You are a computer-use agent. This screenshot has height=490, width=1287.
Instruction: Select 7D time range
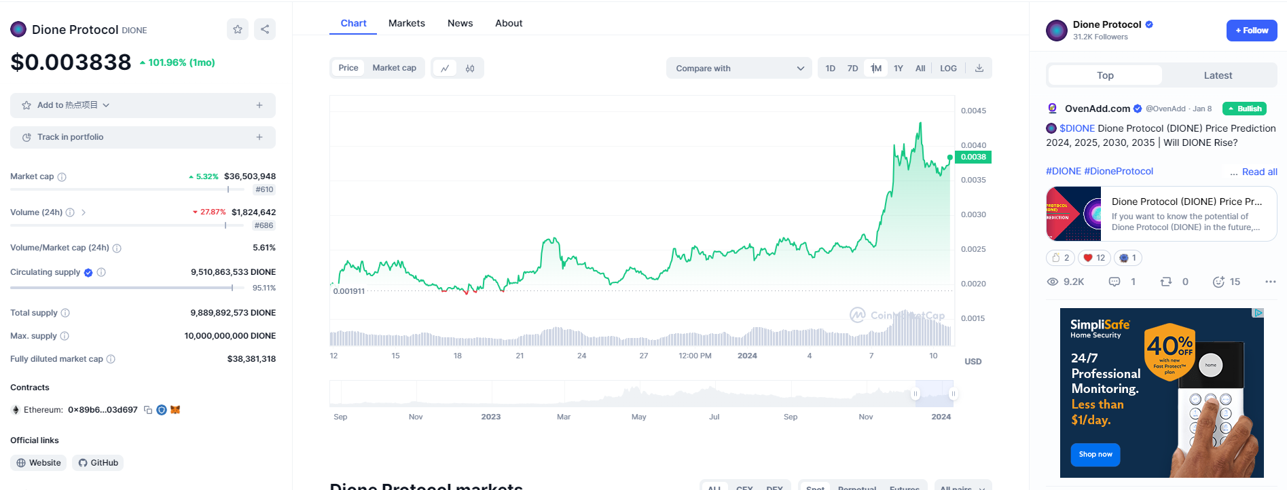pos(853,69)
